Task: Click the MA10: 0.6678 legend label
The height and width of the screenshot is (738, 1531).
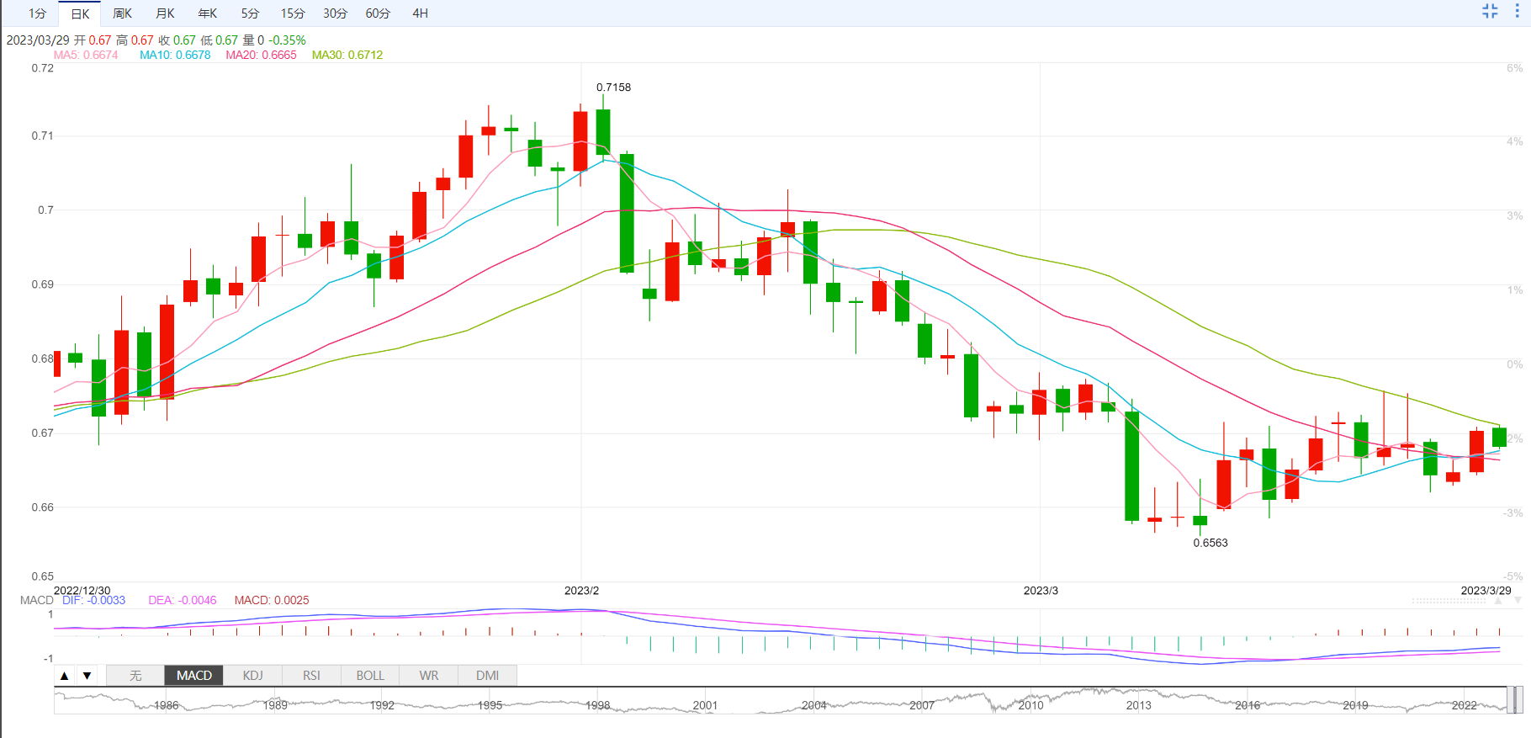Action: [175, 55]
